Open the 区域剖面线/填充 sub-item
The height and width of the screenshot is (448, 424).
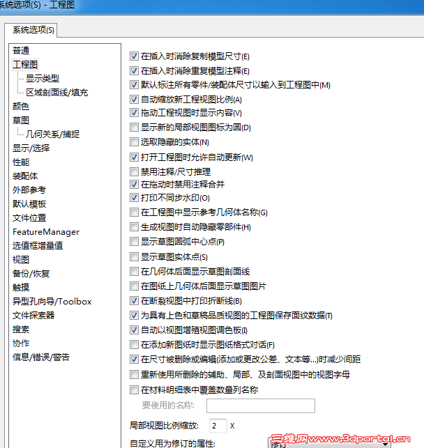tap(57, 92)
